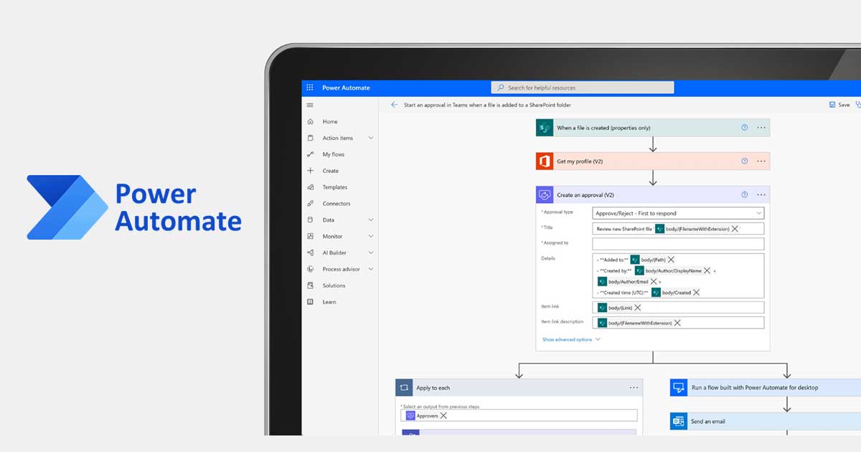This screenshot has height=452, width=861.
Task: Remove the body/Author/Email token
Action: 653,282
